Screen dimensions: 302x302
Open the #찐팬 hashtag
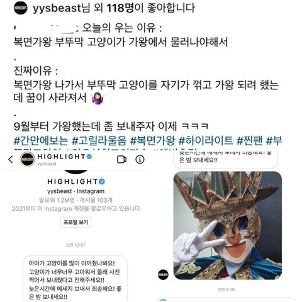coord(250,140)
